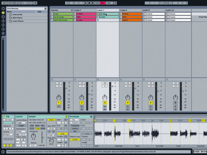
Task: Expand the Instruments folder
Action: 8,15
